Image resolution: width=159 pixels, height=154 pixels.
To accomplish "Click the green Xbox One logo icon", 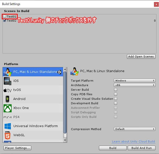I will pyautogui.click(x=8, y=108).
